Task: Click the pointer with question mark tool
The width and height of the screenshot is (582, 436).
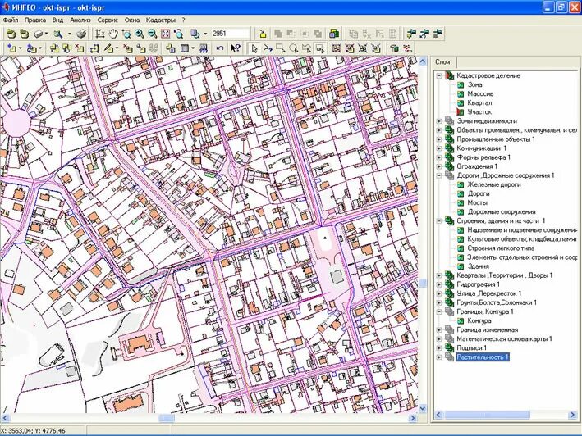Action: click(x=268, y=48)
